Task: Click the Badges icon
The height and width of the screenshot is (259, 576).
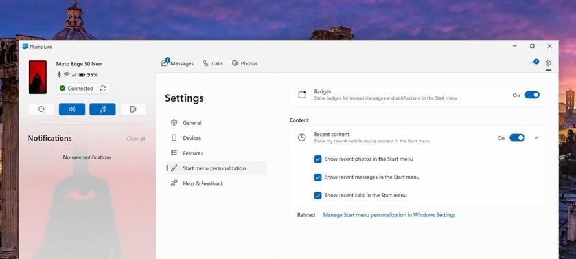Action: tap(302, 95)
